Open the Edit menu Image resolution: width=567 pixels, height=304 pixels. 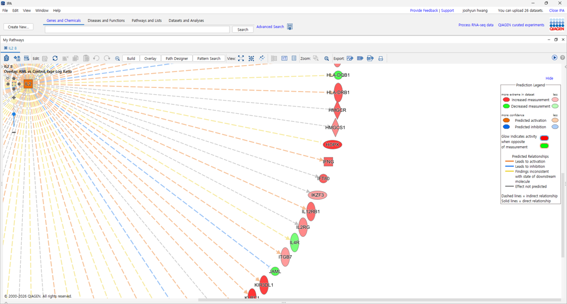click(x=15, y=11)
